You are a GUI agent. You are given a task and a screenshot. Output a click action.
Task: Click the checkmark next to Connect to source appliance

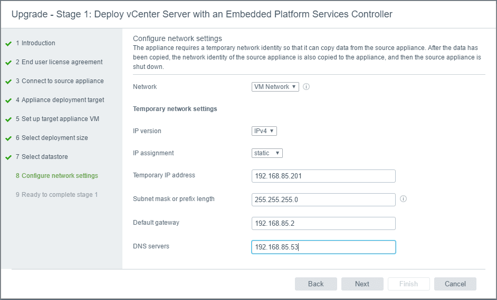(8, 82)
